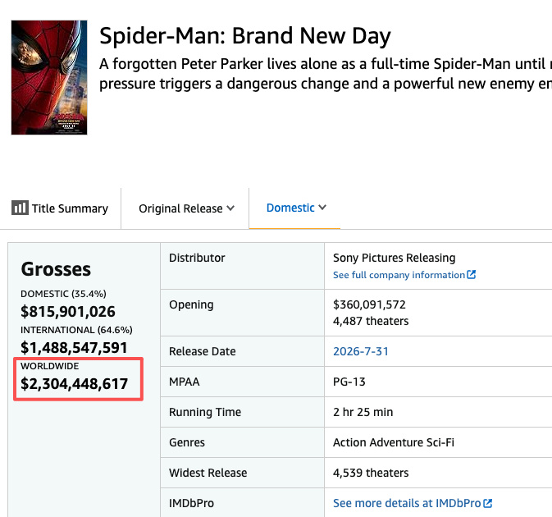Click the PG-13 MPAA rating value
Screen dimensions: 552x517
(x=349, y=382)
